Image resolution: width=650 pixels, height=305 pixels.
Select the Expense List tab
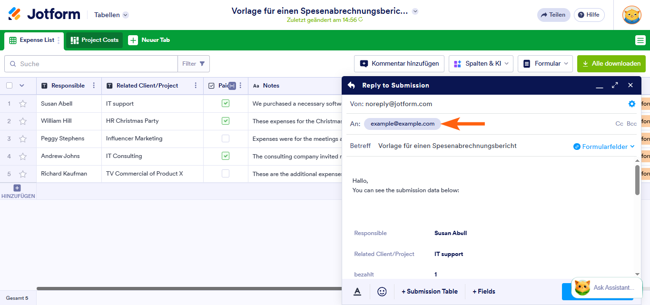coord(33,40)
